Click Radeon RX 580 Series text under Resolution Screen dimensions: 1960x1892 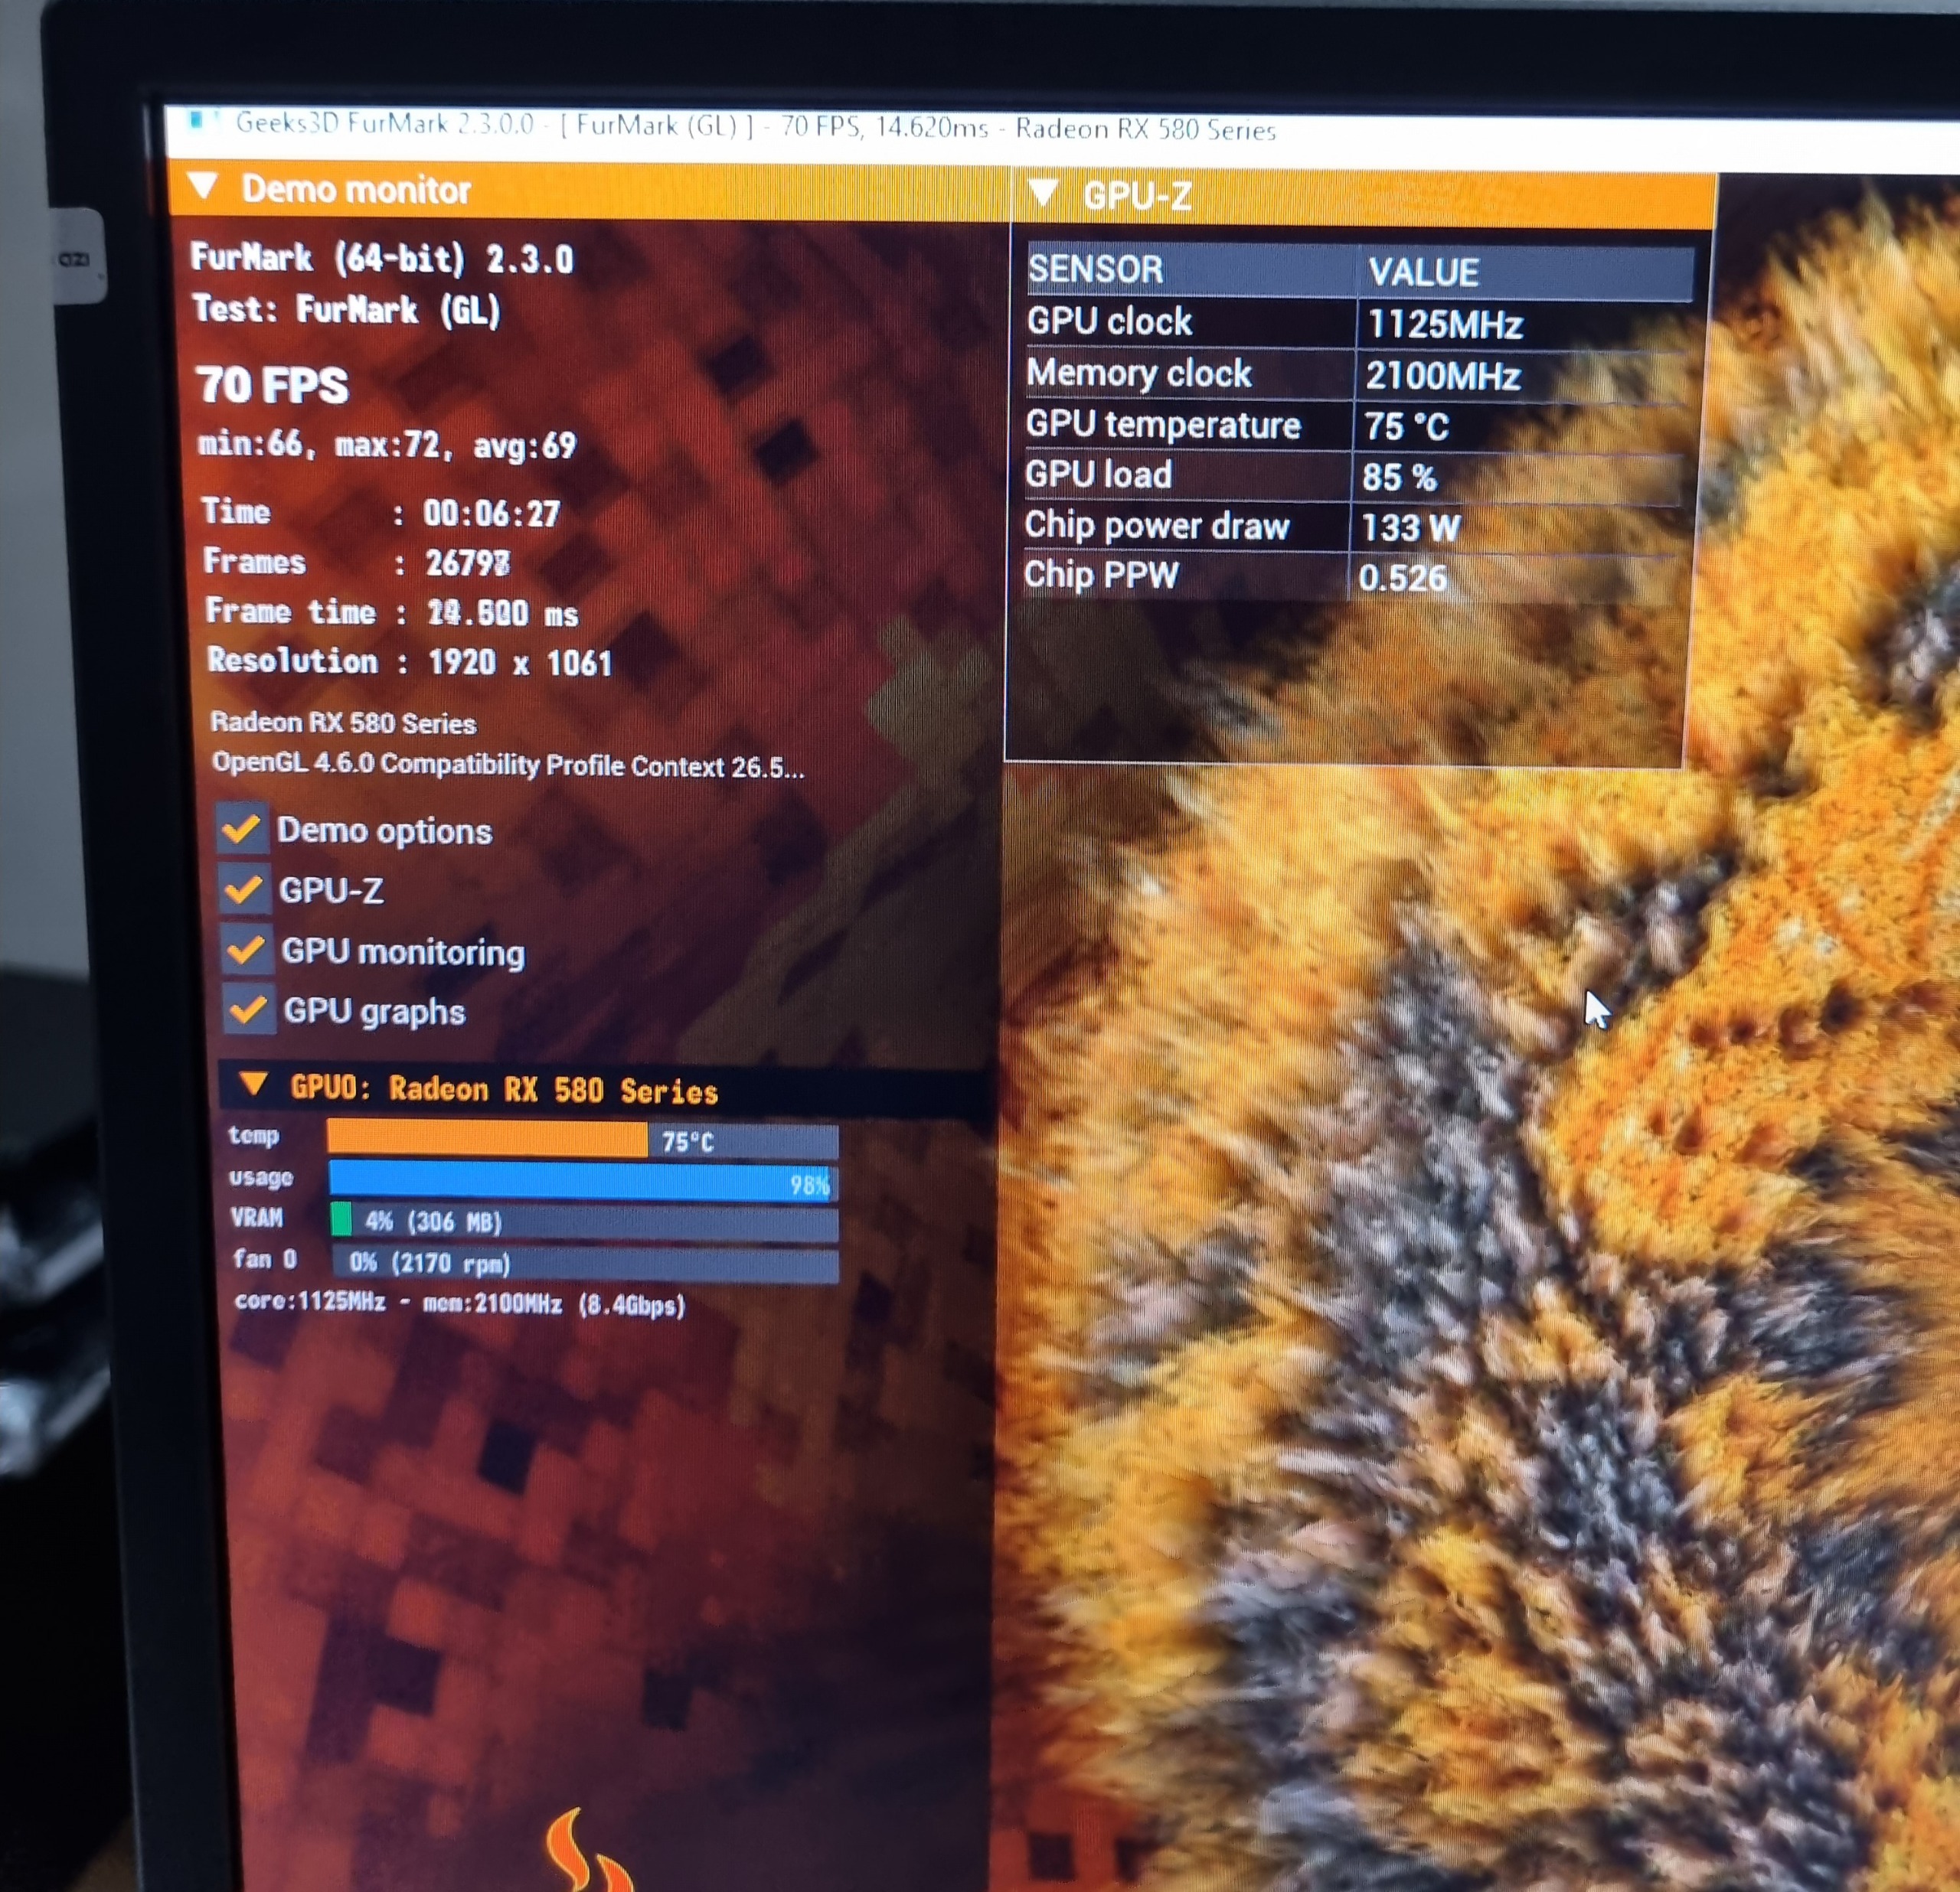(x=343, y=723)
